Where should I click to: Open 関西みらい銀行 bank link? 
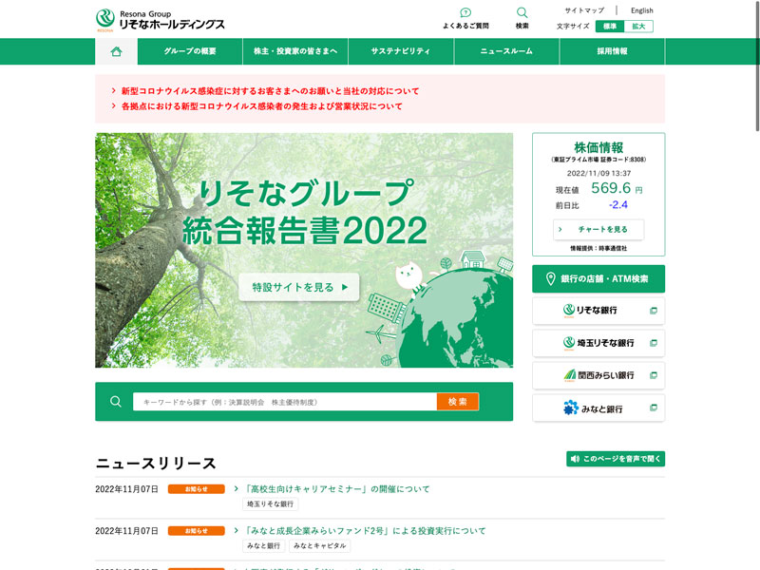[x=598, y=375]
